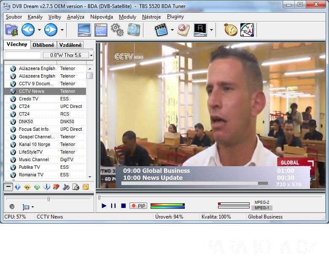This screenshot has width=329, height=259.
Task: Click the Pause button
Action: point(113,206)
